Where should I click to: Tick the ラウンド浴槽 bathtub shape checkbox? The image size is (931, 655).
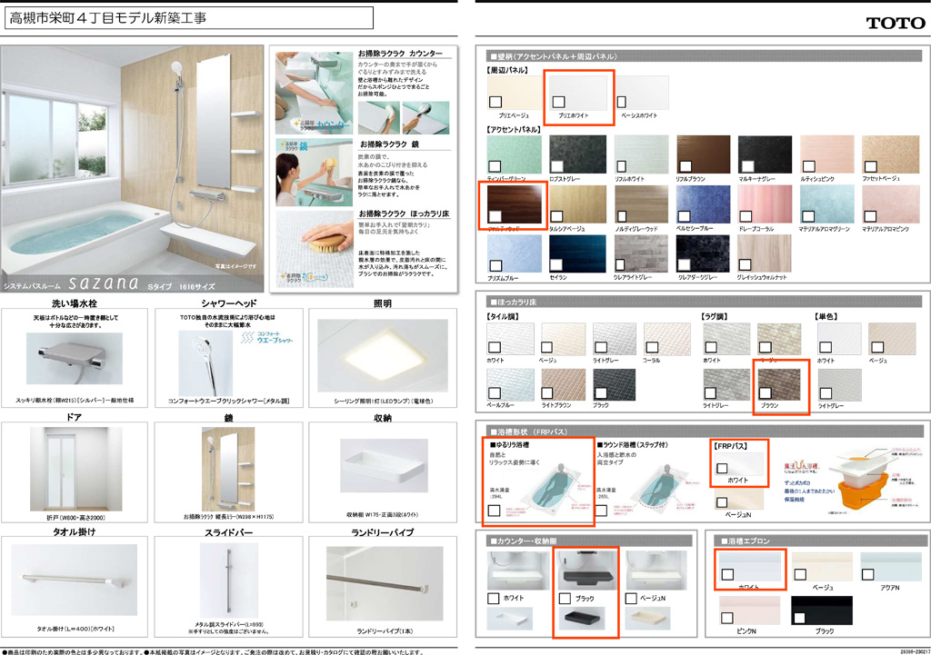click(x=601, y=511)
